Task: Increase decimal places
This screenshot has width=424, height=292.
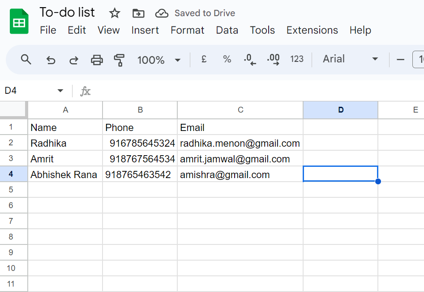Action: [x=273, y=59]
